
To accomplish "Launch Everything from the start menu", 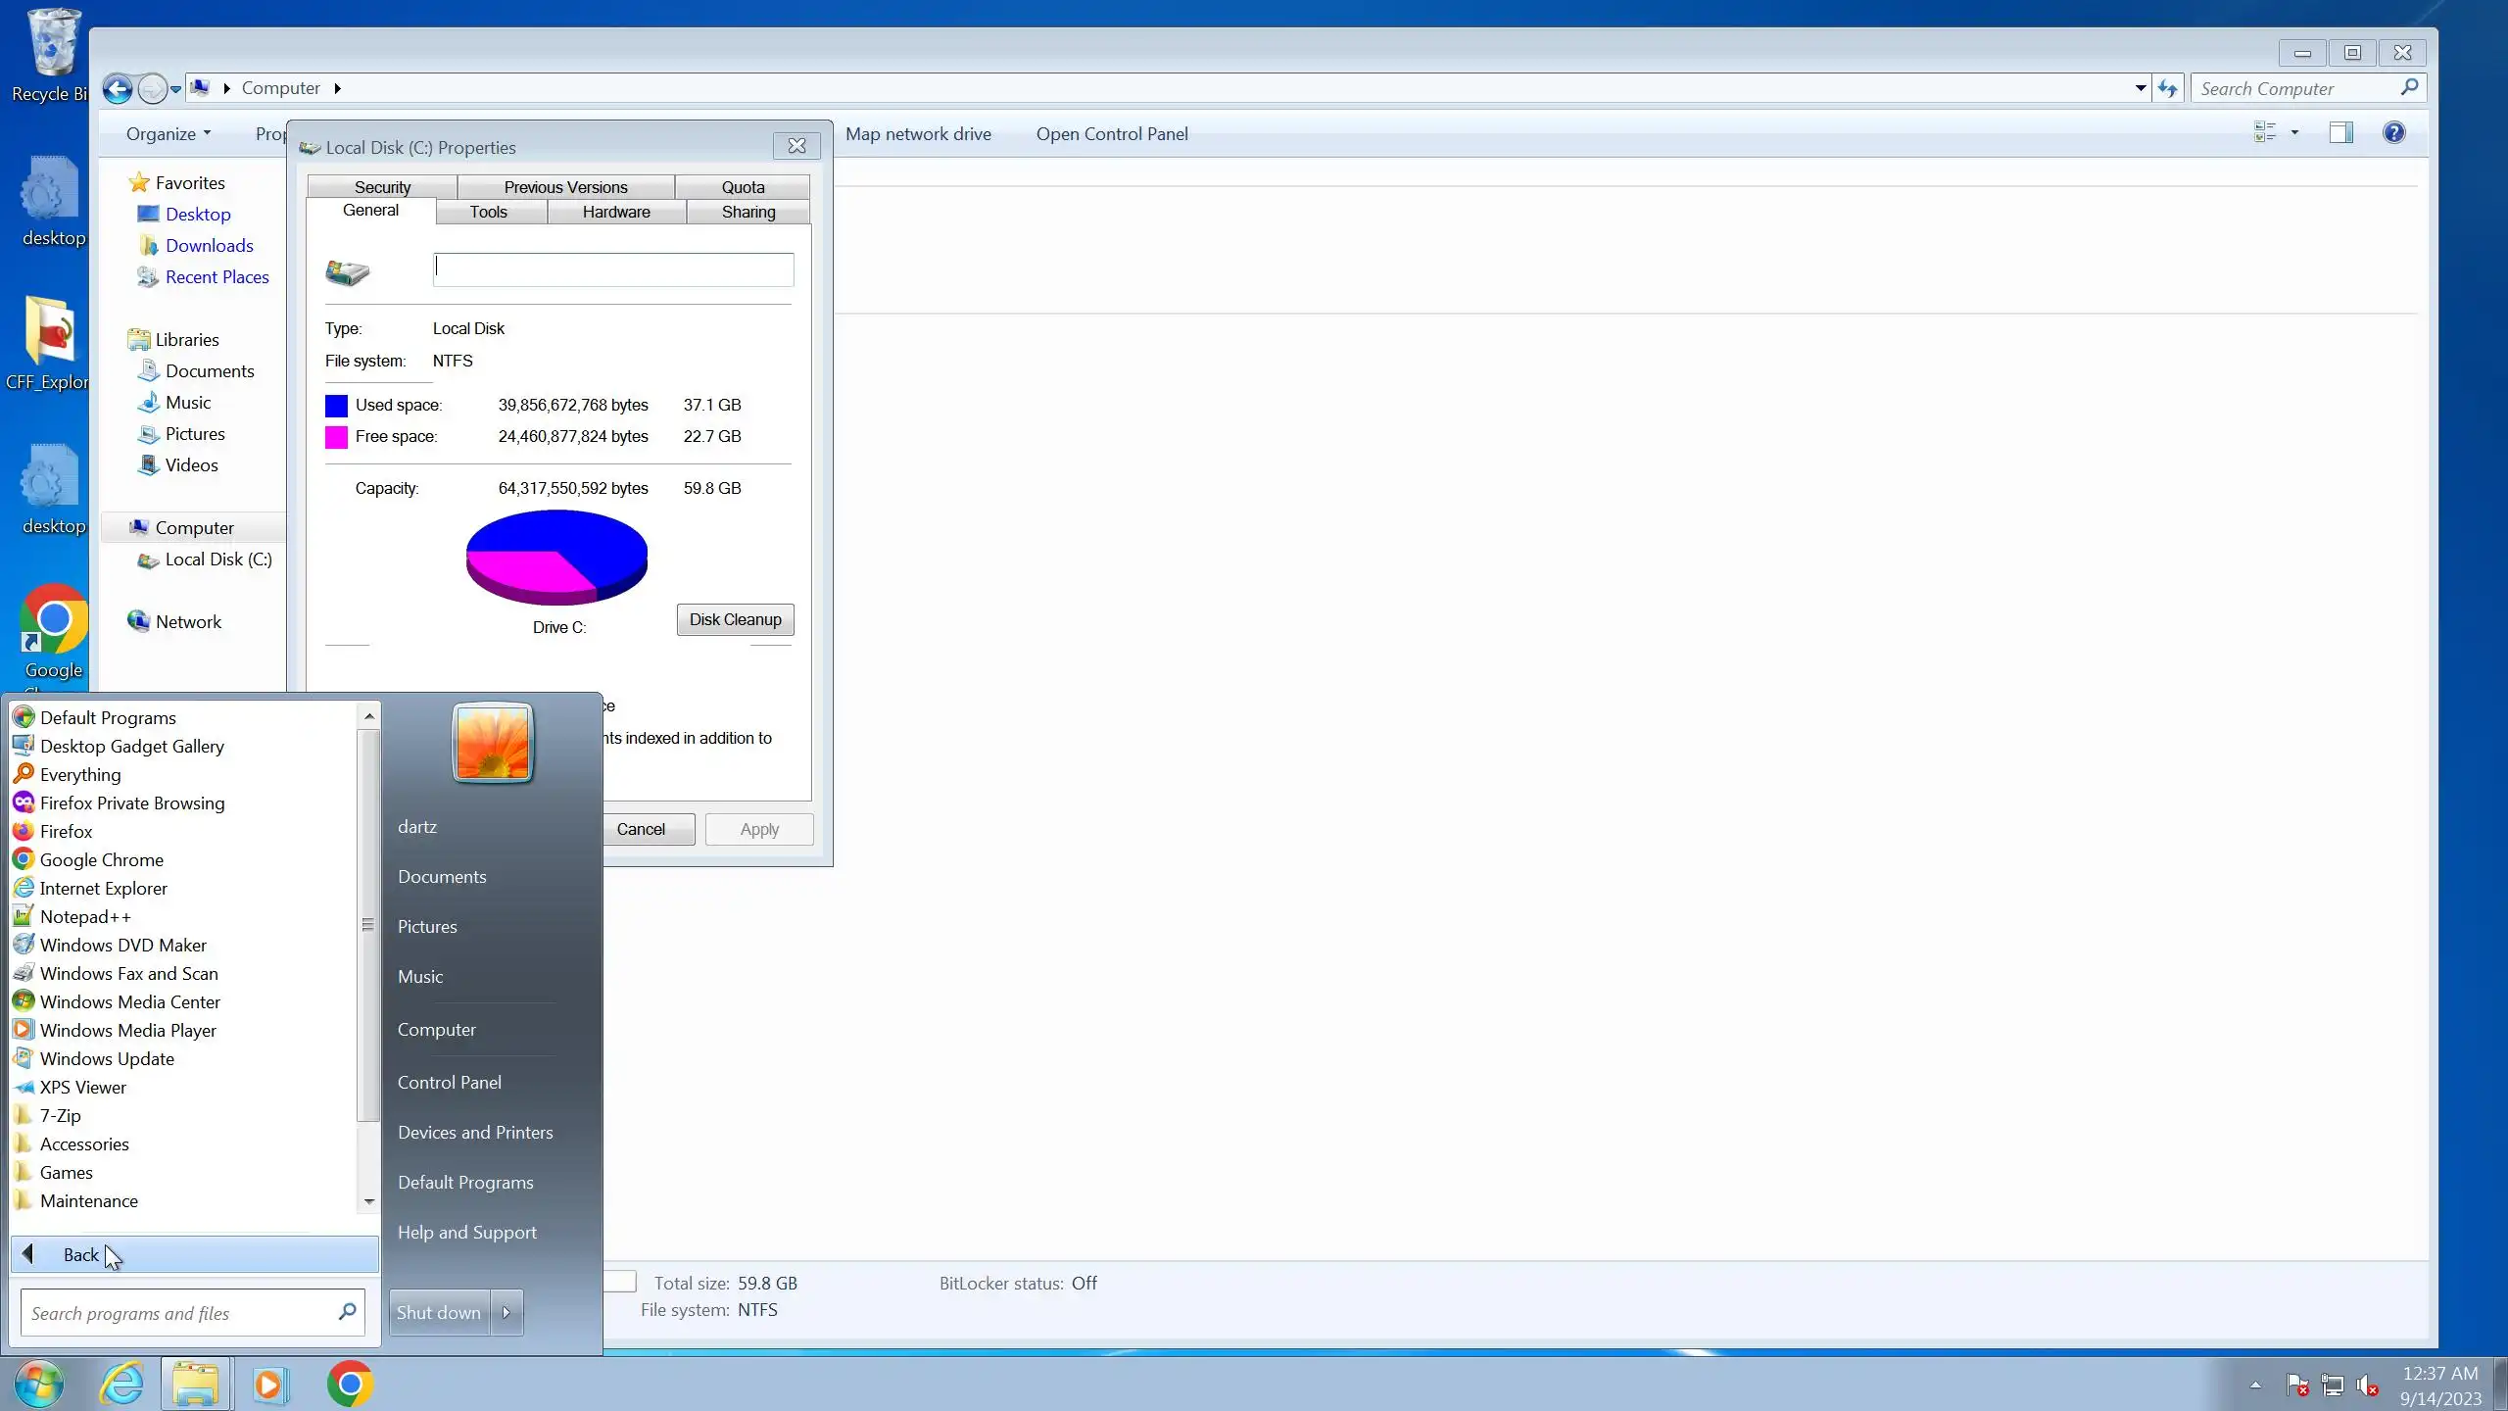I will pyautogui.click(x=80, y=775).
